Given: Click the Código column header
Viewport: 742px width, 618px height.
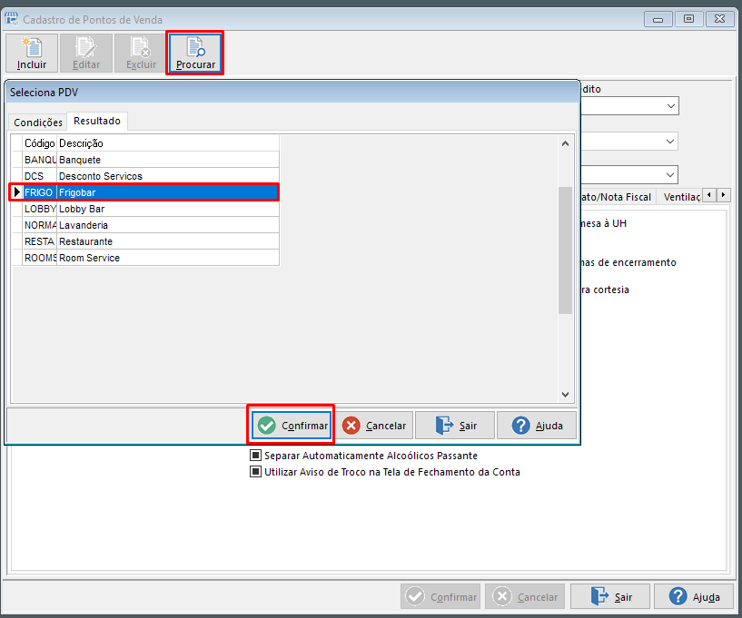Looking at the screenshot, I should click(40, 143).
